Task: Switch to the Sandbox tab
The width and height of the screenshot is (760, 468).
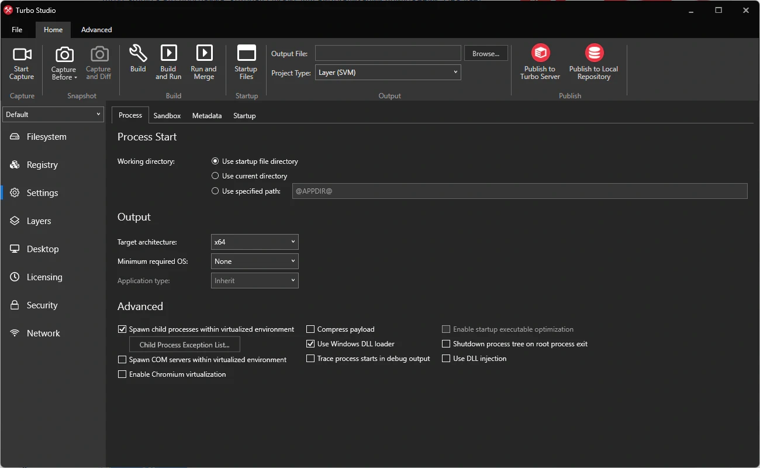Action: (167, 116)
